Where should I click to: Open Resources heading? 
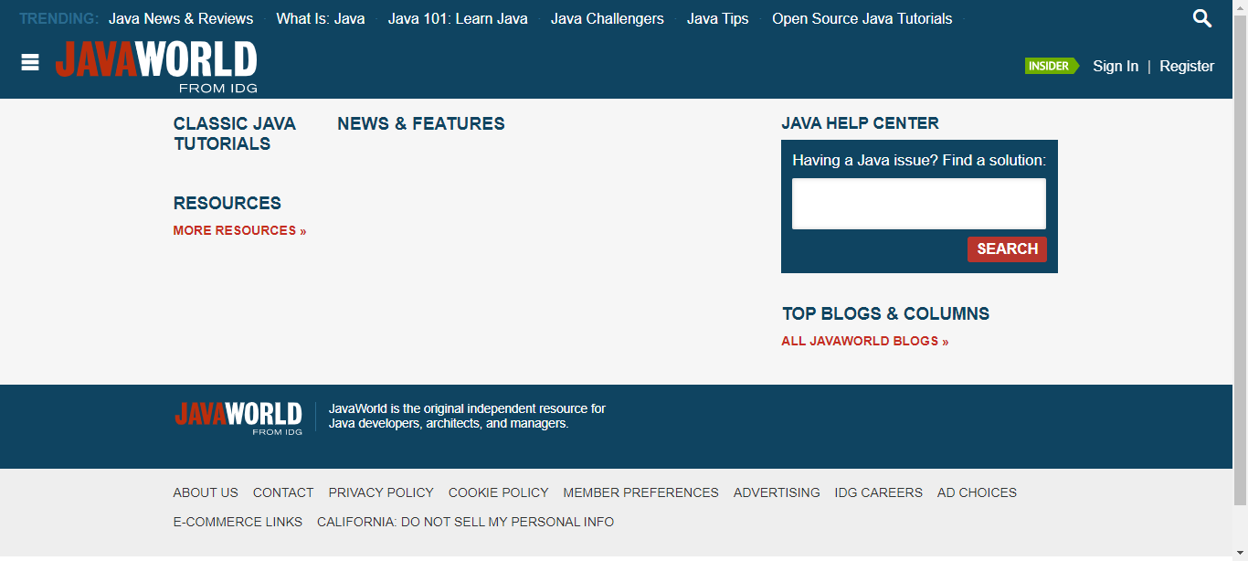point(227,203)
